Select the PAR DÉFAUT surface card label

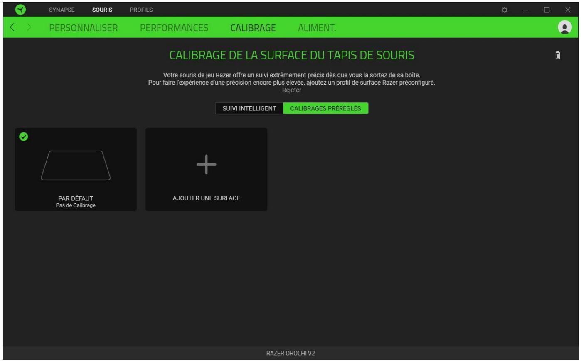[x=76, y=198]
